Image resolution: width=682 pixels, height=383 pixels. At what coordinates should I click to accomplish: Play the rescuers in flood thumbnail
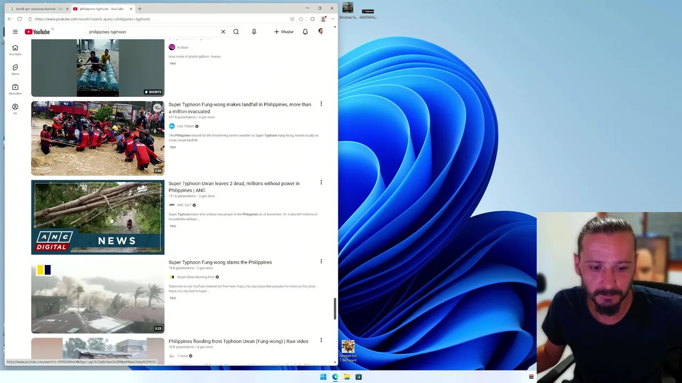(x=98, y=138)
